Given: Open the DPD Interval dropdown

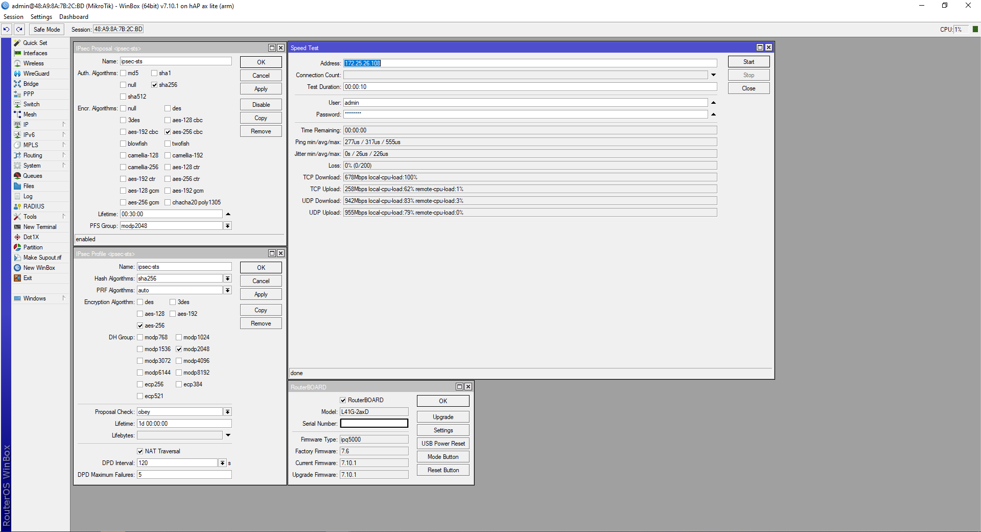Looking at the screenshot, I should point(223,463).
